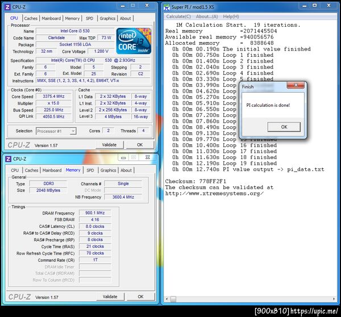The width and height of the screenshot is (341, 317).
Task: Click the Command Rate value 1T
Action: coord(95,260)
